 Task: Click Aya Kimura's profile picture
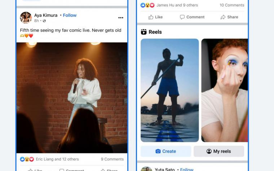pyautogui.click(x=26, y=18)
